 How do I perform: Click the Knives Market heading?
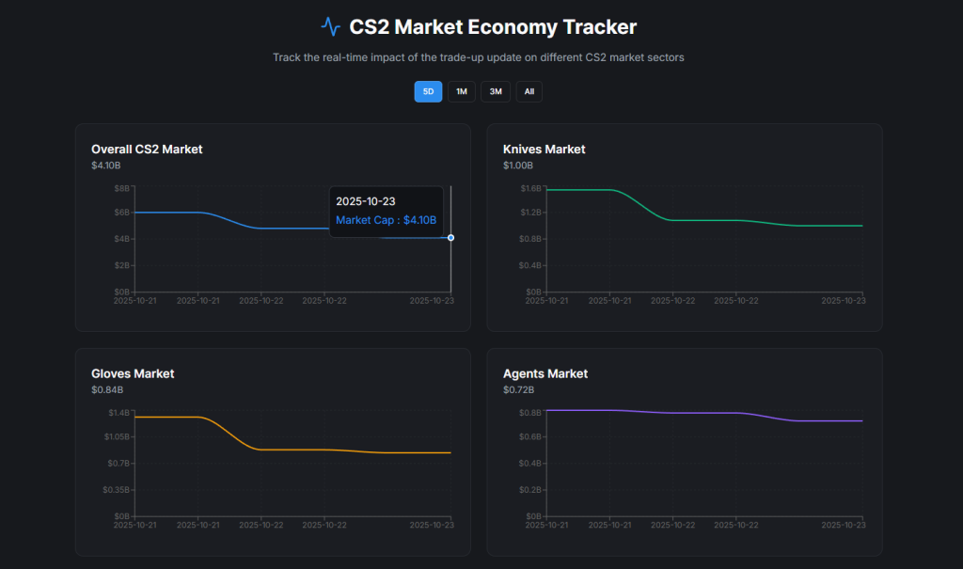[x=544, y=149]
